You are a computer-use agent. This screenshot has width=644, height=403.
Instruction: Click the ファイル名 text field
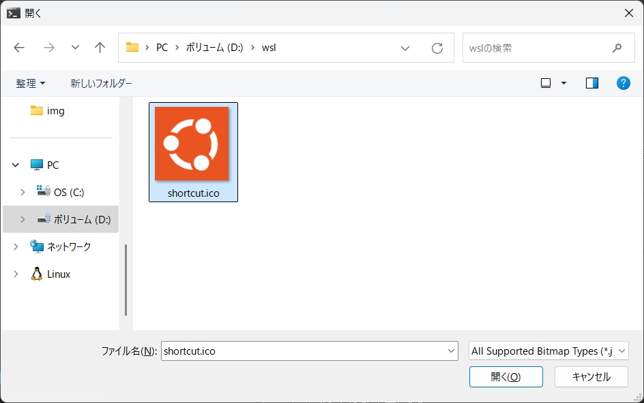click(x=305, y=351)
